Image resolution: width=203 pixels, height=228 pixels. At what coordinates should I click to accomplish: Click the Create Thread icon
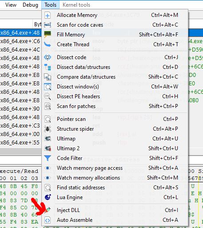pyautogui.click(x=48, y=44)
